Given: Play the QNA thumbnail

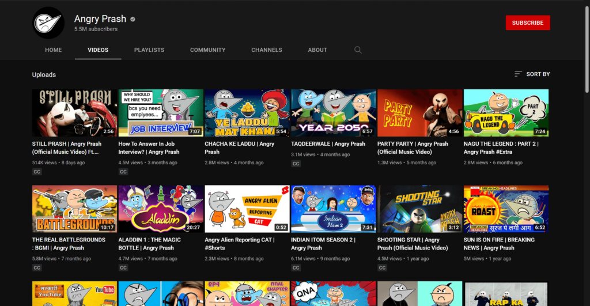Looking at the screenshot, I should (x=334, y=293).
